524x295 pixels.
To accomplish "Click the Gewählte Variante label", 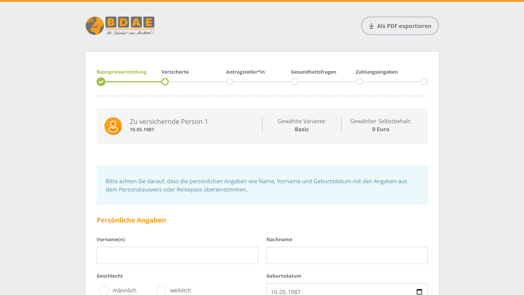I will [x=302, y=121].
